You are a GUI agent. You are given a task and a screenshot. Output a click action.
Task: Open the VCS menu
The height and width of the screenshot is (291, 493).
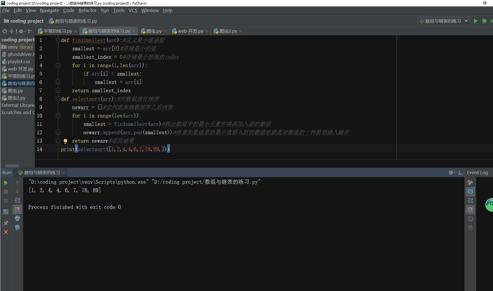[x=133, y=10]
